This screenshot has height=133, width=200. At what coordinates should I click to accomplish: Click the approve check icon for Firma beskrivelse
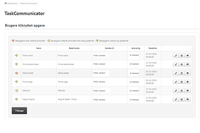[182, 64]
